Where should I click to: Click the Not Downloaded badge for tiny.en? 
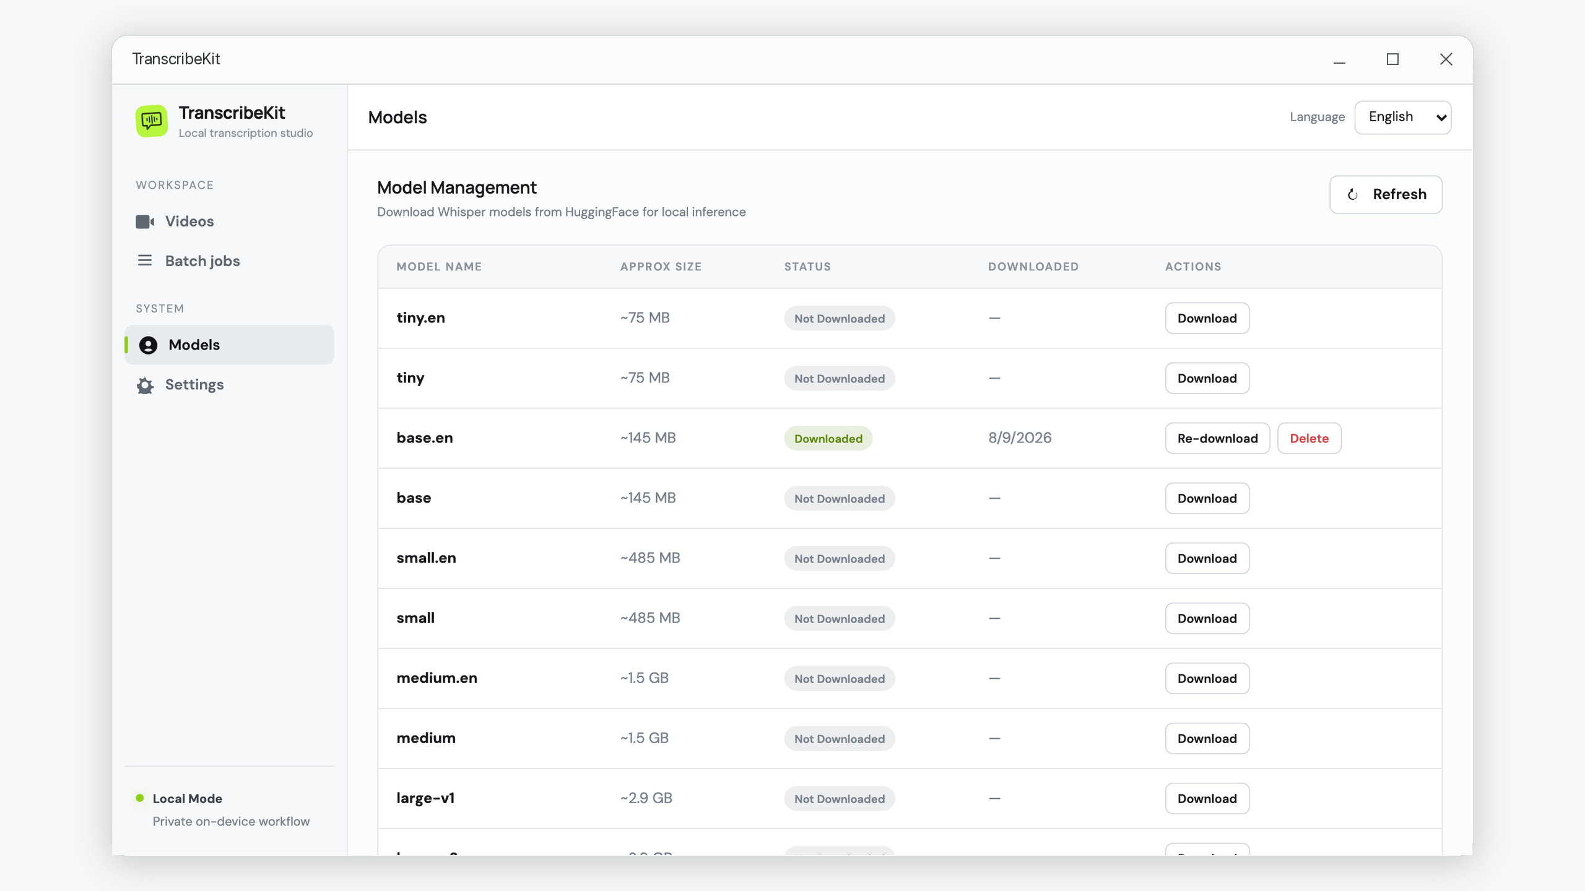click(x=840, y=318)
